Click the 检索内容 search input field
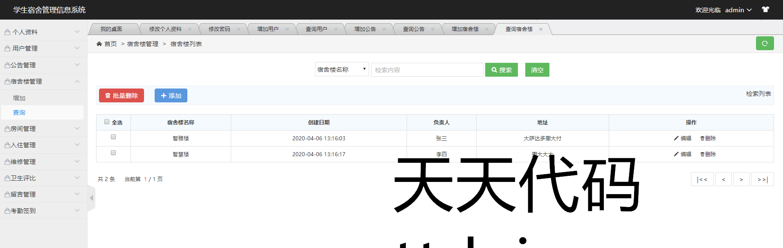The width and height of the screenshot is (783, 248). pos(427,70)
